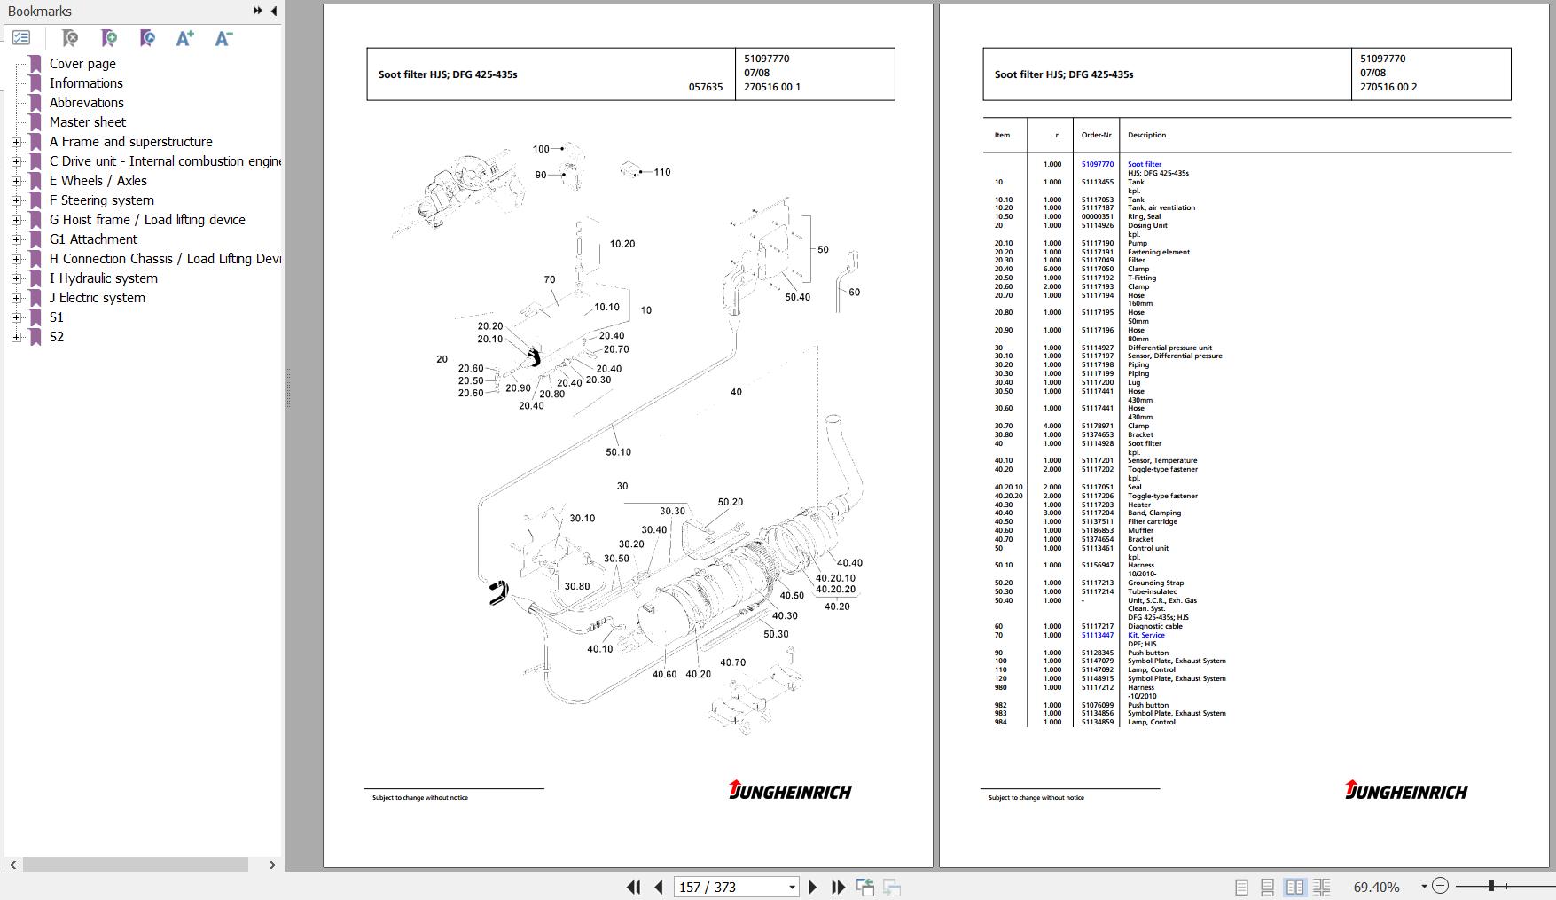Click part label 10.20 in the diagram
The height and width of the screenshot is (900, 1556).
622,244
